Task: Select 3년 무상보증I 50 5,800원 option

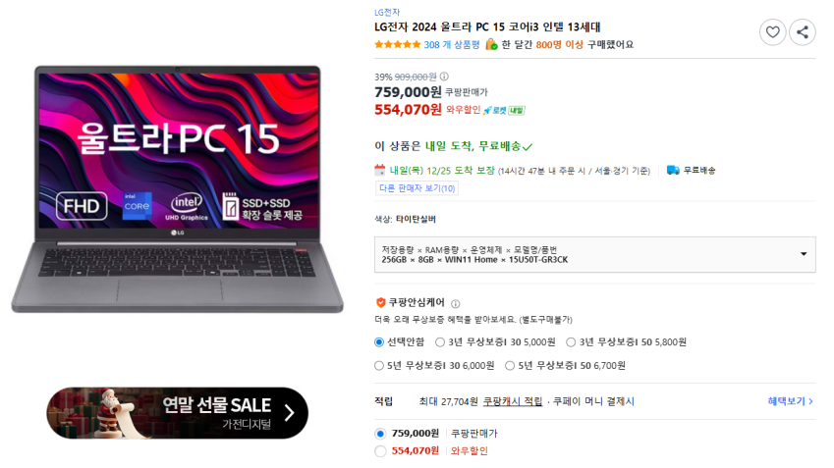Action: pos(626,342)
